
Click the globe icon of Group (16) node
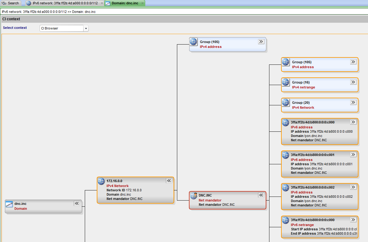tap(286, 82)
